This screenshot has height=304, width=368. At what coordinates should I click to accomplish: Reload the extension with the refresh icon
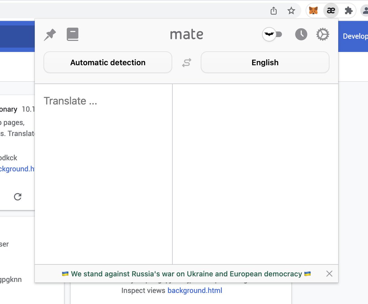tap(18, 197)
